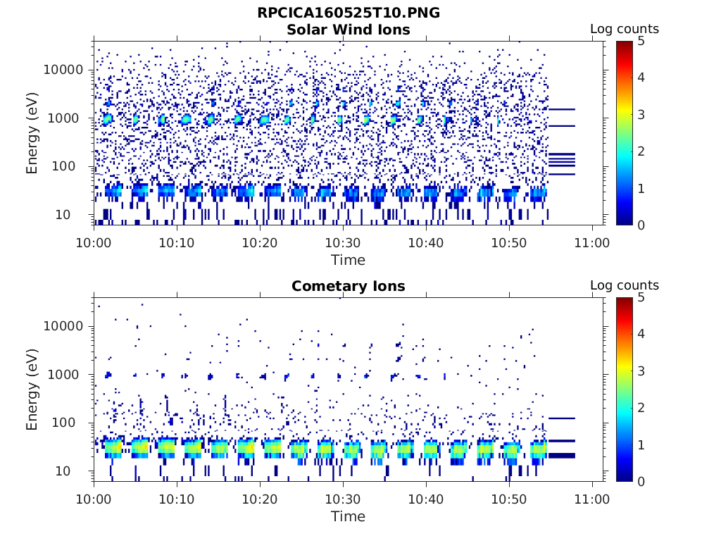
Task: Select the 10:50 time tick under Cometary plot
Action: click(509, 499)
